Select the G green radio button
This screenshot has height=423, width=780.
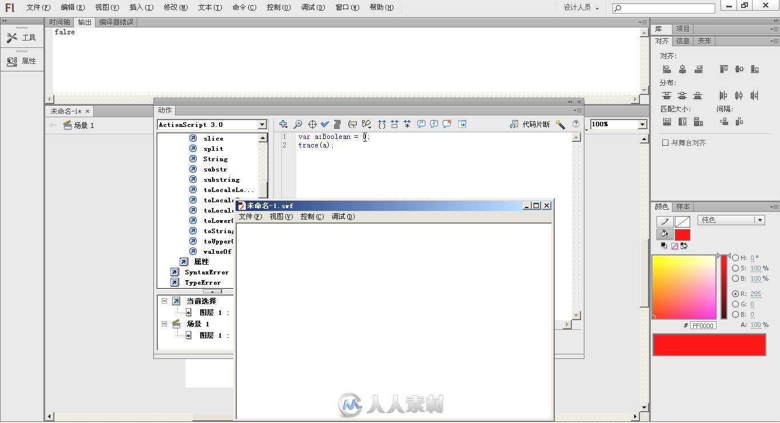click(735, 304)
